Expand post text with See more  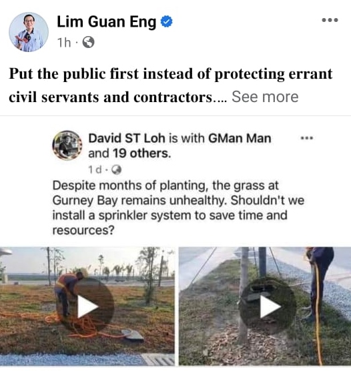click(265, 97)
